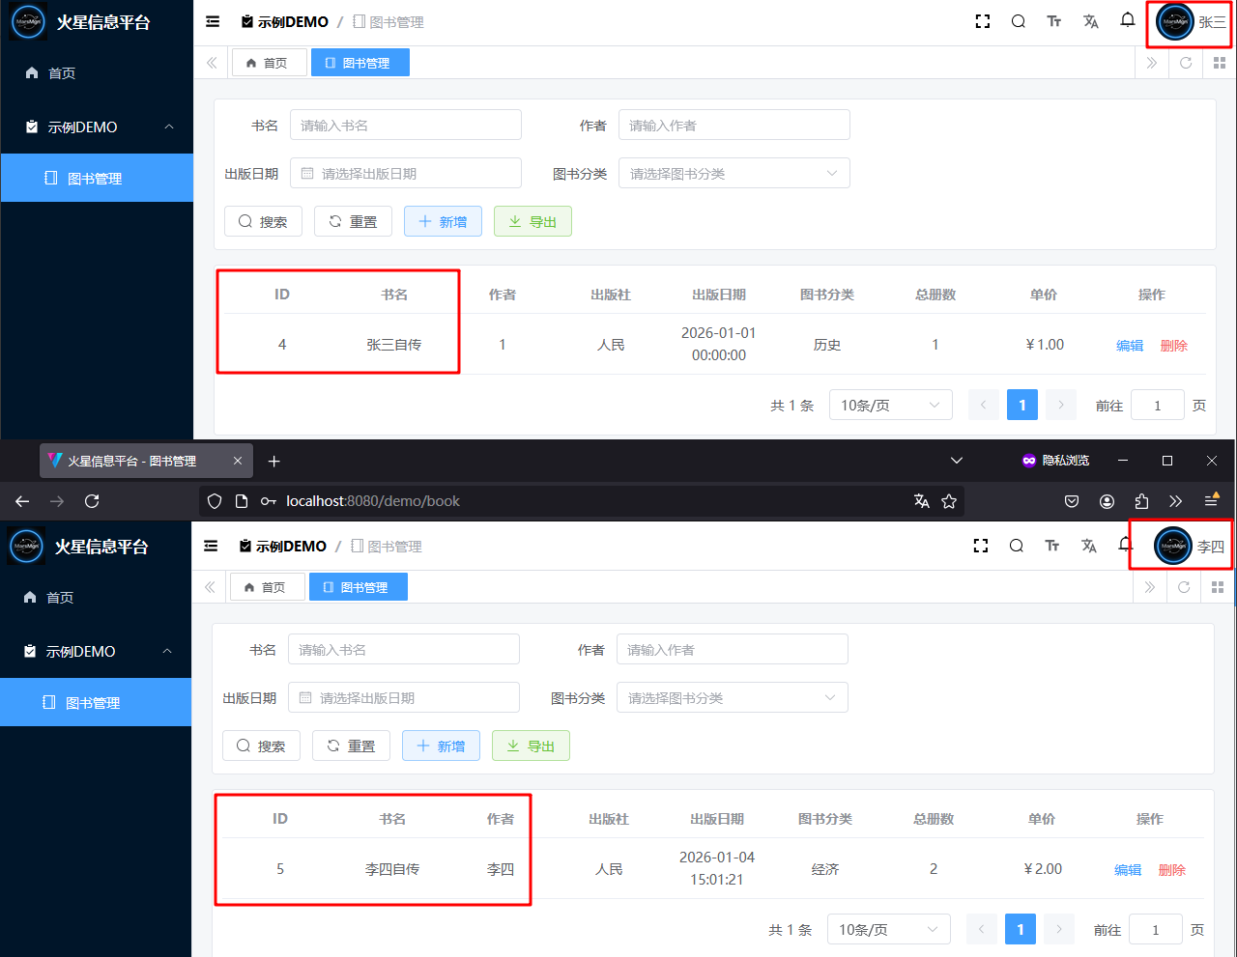Image resolution: width=1237 pixels, height=957 pixels.
Task: Expand the 图书分类 dropdown in 张三's search form
Action: coord(734,174)
